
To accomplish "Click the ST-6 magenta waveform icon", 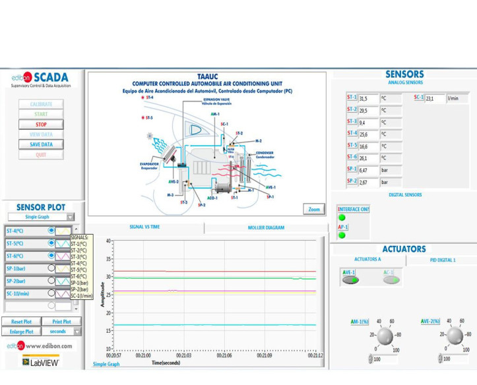I will 63,256.
